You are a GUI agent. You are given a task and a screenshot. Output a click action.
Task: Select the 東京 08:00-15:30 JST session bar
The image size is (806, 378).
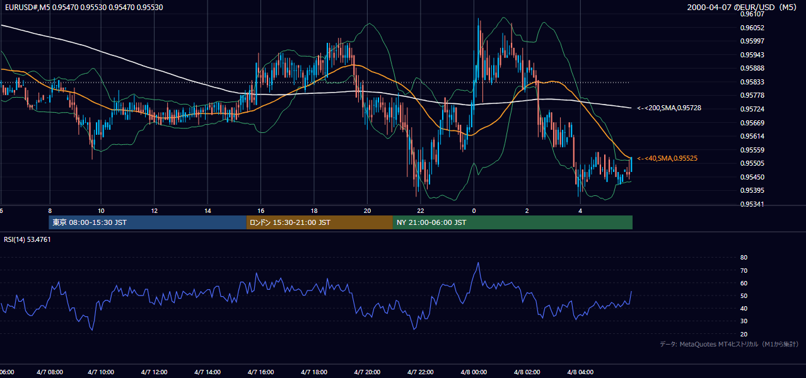click(x=148, y=222)
